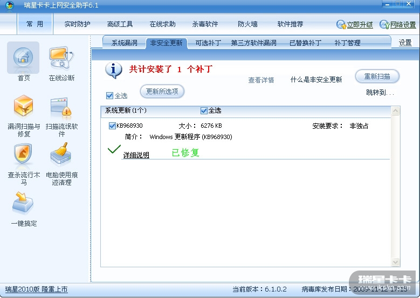Open the 详细说明 detailed description link

coord(136,155)
